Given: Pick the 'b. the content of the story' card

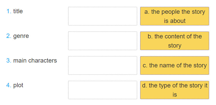Looking at the screenshot, I should point(175,41).
